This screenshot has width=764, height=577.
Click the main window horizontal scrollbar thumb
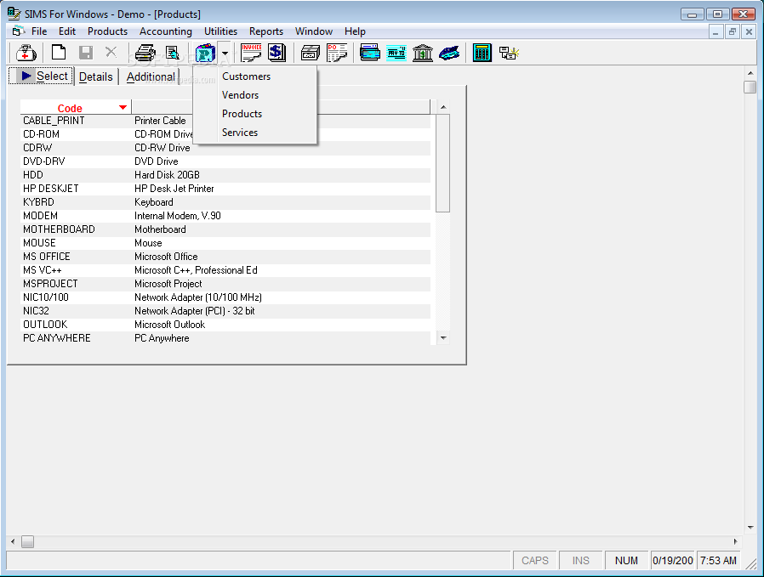tap(28, 541)
